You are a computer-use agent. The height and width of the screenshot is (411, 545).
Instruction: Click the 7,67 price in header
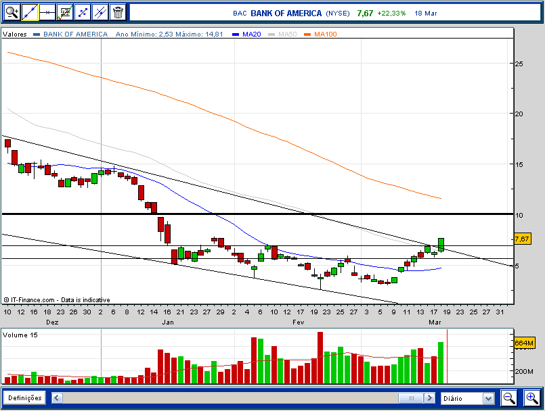pyautogui.click(x=365, y=14)
